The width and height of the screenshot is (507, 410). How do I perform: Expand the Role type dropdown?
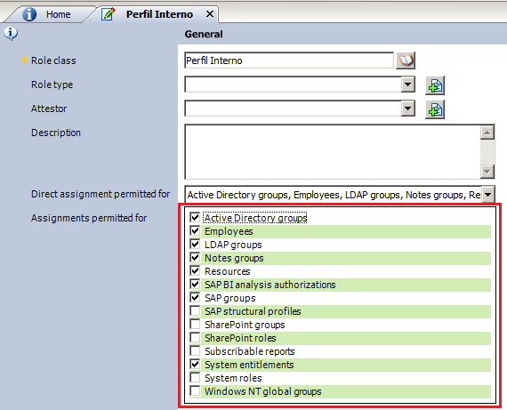(x=408, y=84)
